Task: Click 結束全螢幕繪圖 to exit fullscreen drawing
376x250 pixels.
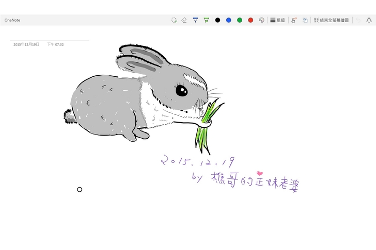Action: [331, 20]
